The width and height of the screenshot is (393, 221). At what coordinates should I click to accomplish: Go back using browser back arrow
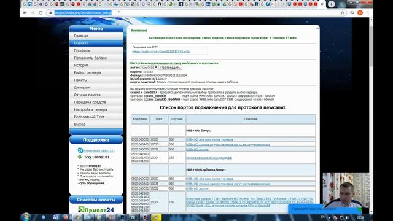(25, 13)
